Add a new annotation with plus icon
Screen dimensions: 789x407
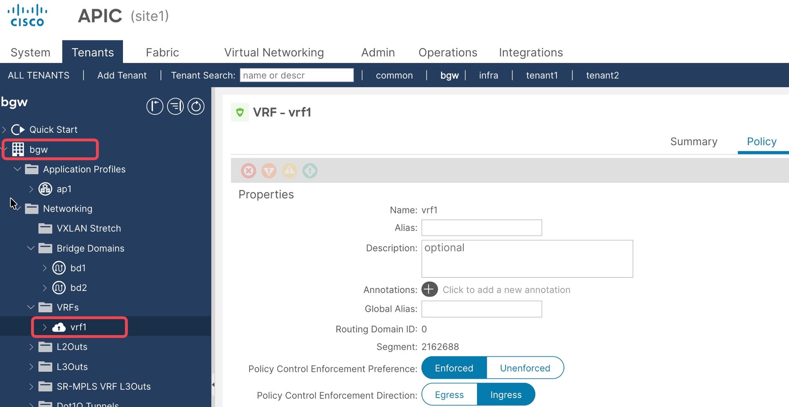coord(430,289)
